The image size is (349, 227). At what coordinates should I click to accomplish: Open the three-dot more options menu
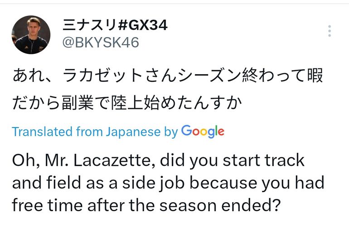point(329,31)
